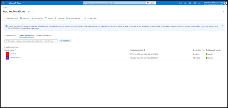Viewport: 228px width, 108px height.
Task: Open the more options ellipsis beside the title
Action: 33,12
